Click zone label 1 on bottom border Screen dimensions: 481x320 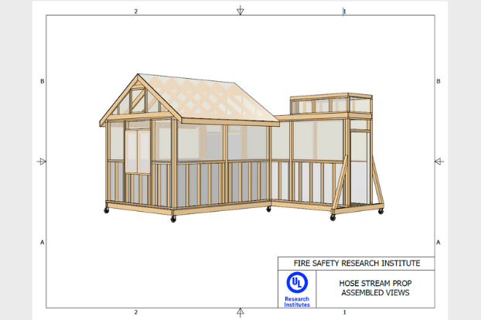tap(344, 312)
